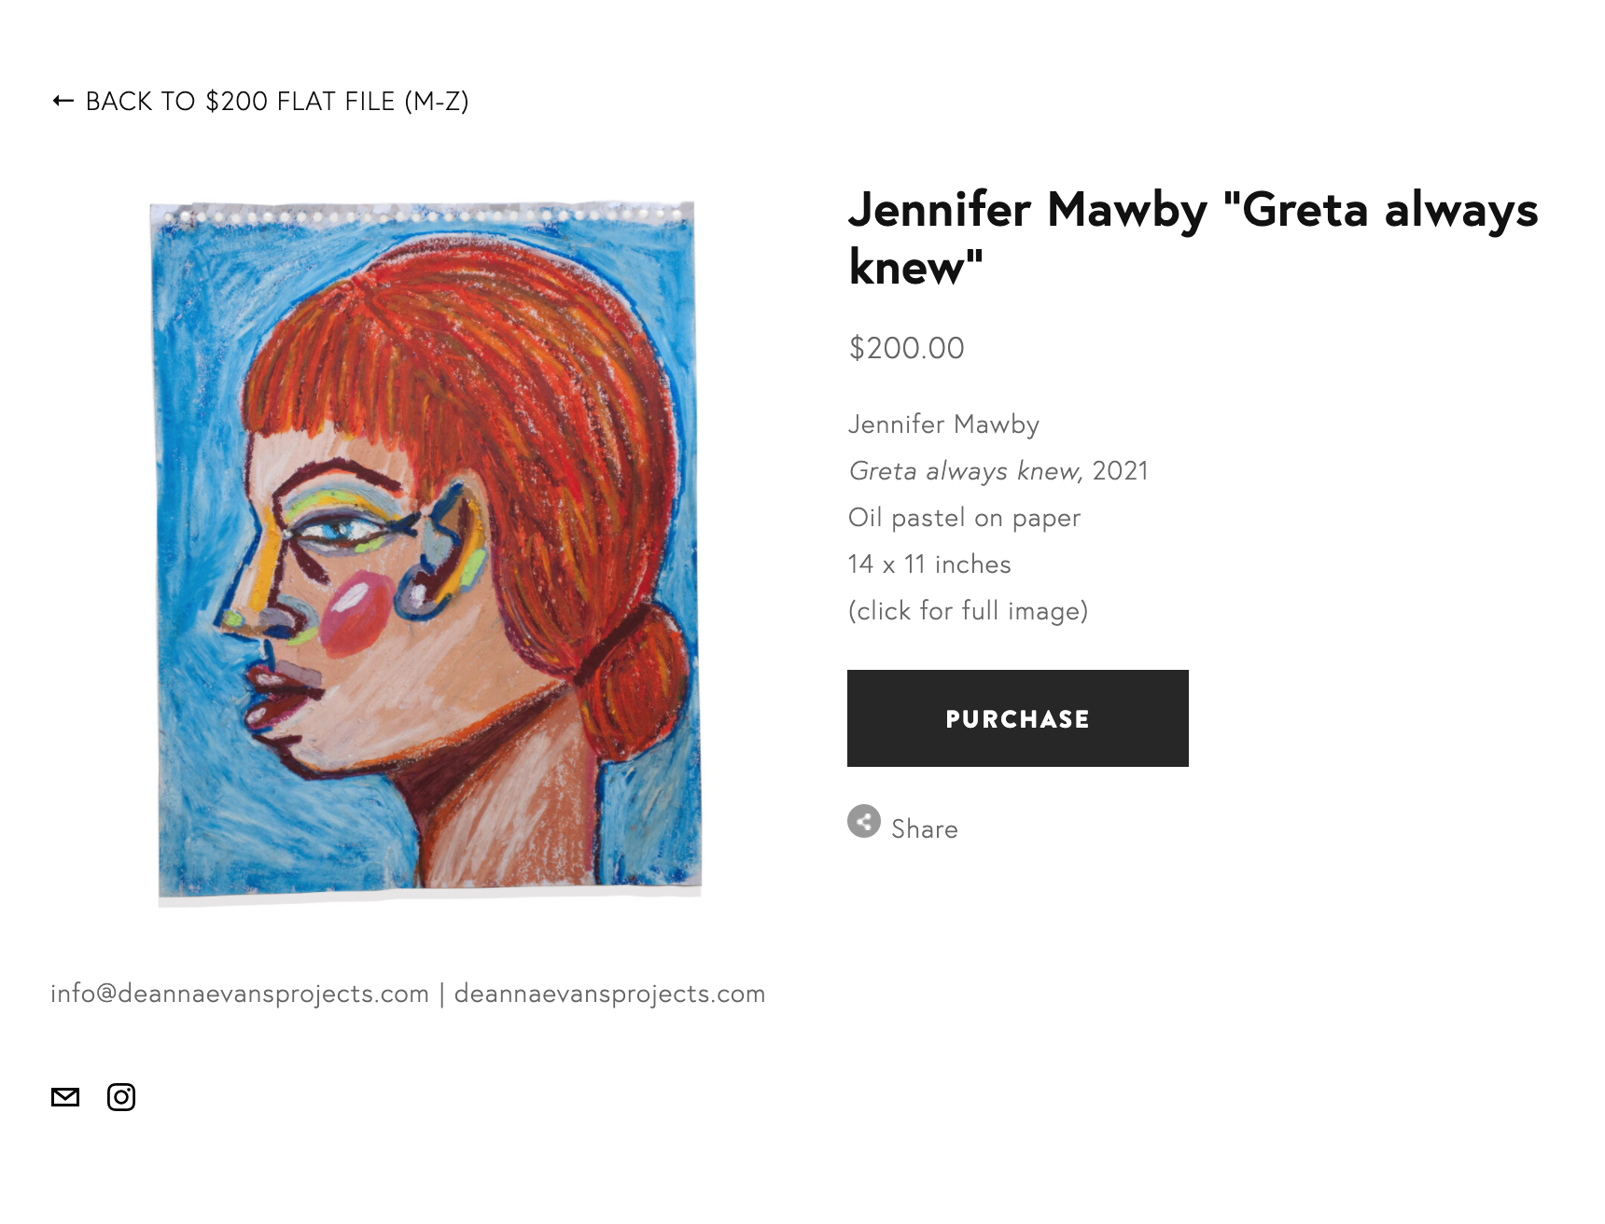Click the envelope email icon
The image size is (1605, 1224).
pos(65,1097)
